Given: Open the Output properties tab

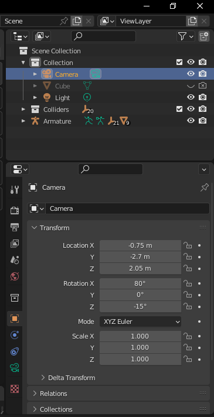Looking at the screenshot, I should point(15,227).
